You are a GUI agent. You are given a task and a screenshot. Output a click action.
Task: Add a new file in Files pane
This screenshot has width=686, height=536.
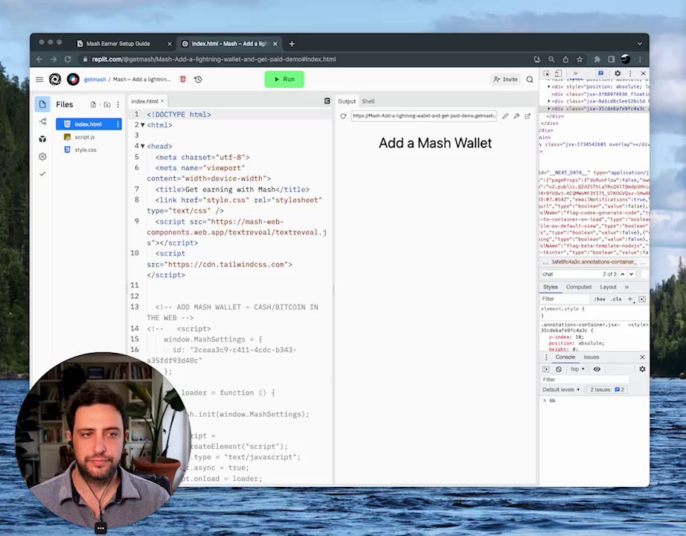click(x=93, y=105)
